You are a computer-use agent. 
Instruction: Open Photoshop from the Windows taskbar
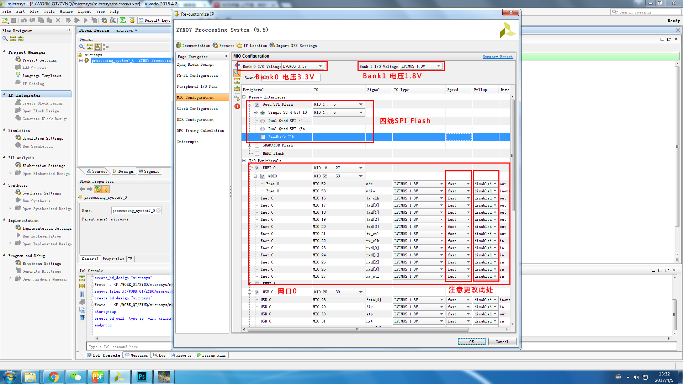142,377
